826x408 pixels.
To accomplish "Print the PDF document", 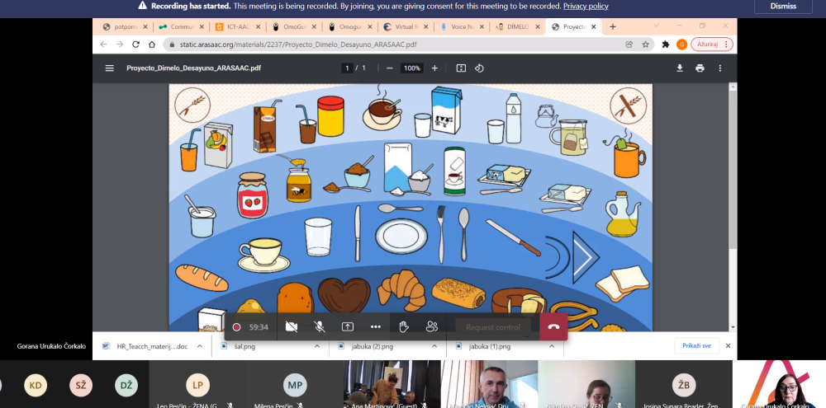I will pos(700,68).
